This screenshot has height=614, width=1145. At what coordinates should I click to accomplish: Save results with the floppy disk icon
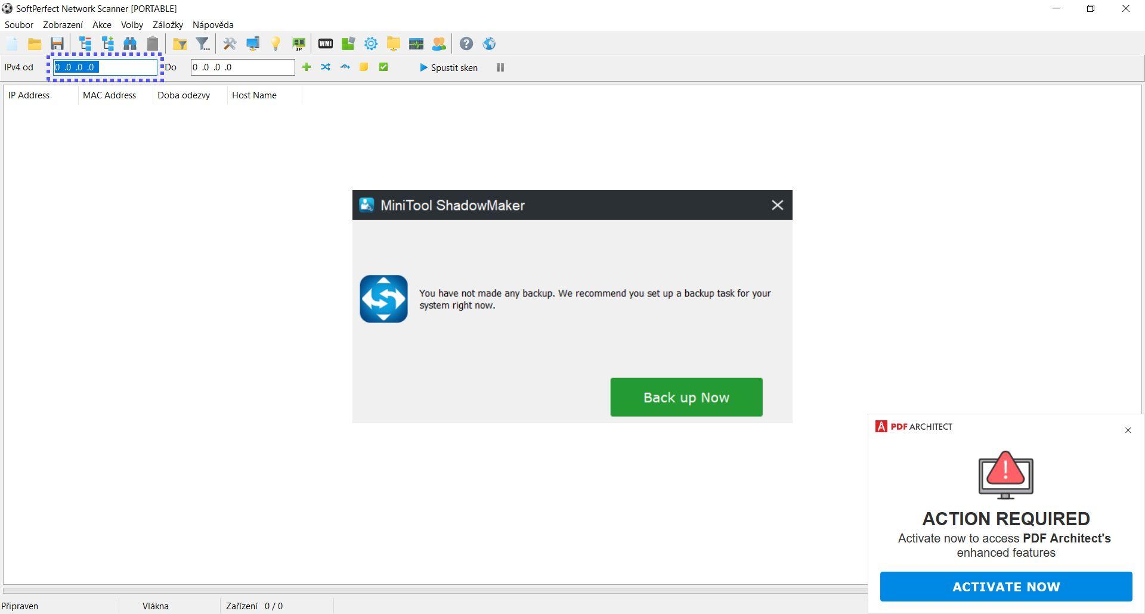[x=57, y=44]
